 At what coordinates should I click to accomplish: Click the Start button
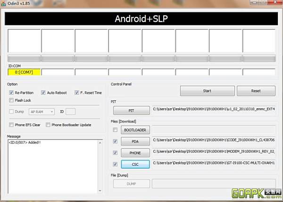208,91
